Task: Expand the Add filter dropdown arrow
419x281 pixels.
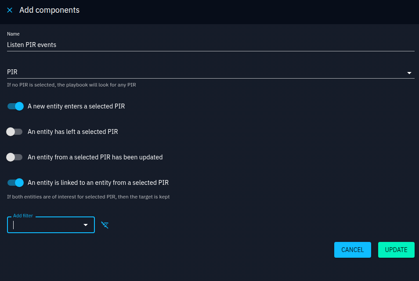Action: tap(86, 225)
